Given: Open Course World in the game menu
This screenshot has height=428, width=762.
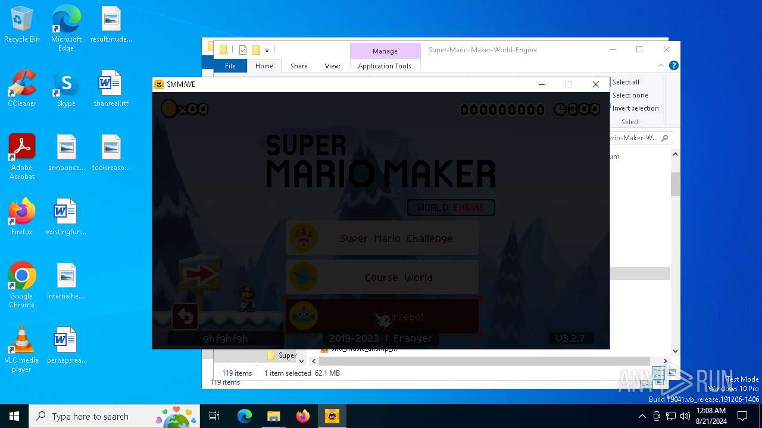Looking at the screenshot, I should 382,277.
